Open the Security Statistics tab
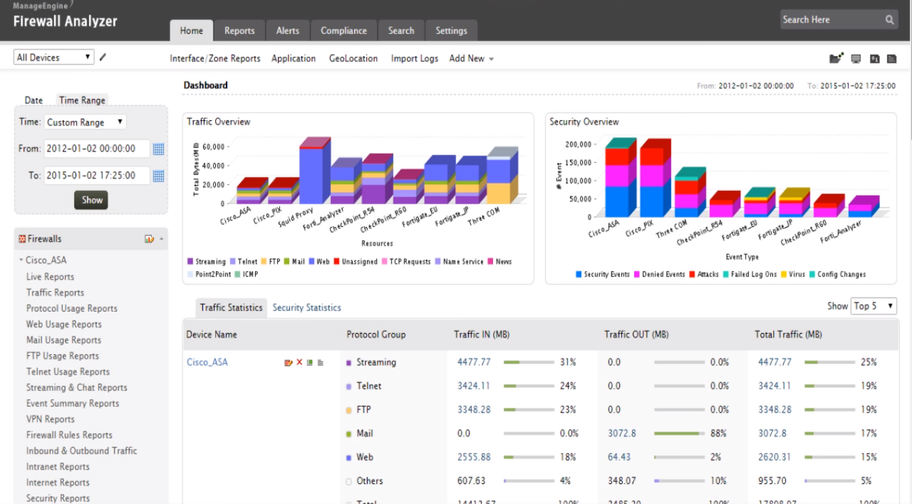912x504 pixels. pos(307,308)
